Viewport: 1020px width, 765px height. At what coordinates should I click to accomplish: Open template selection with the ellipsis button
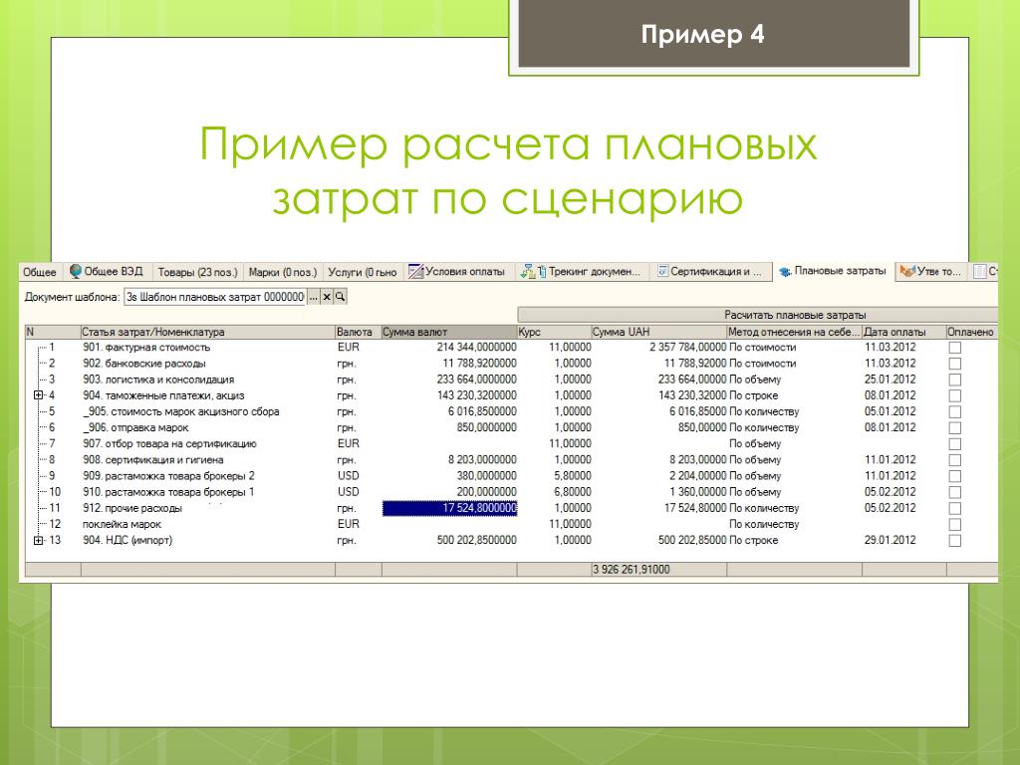tap(314, 297)
